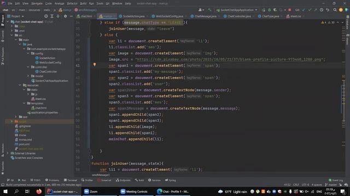Hide the Project panel with minus icon
The image size is (350, 196).
pos(71,16)
